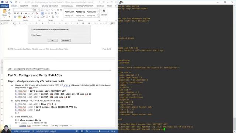Open the font name combo box
Screen dimensions: 236x133
(x=23, y=10)
